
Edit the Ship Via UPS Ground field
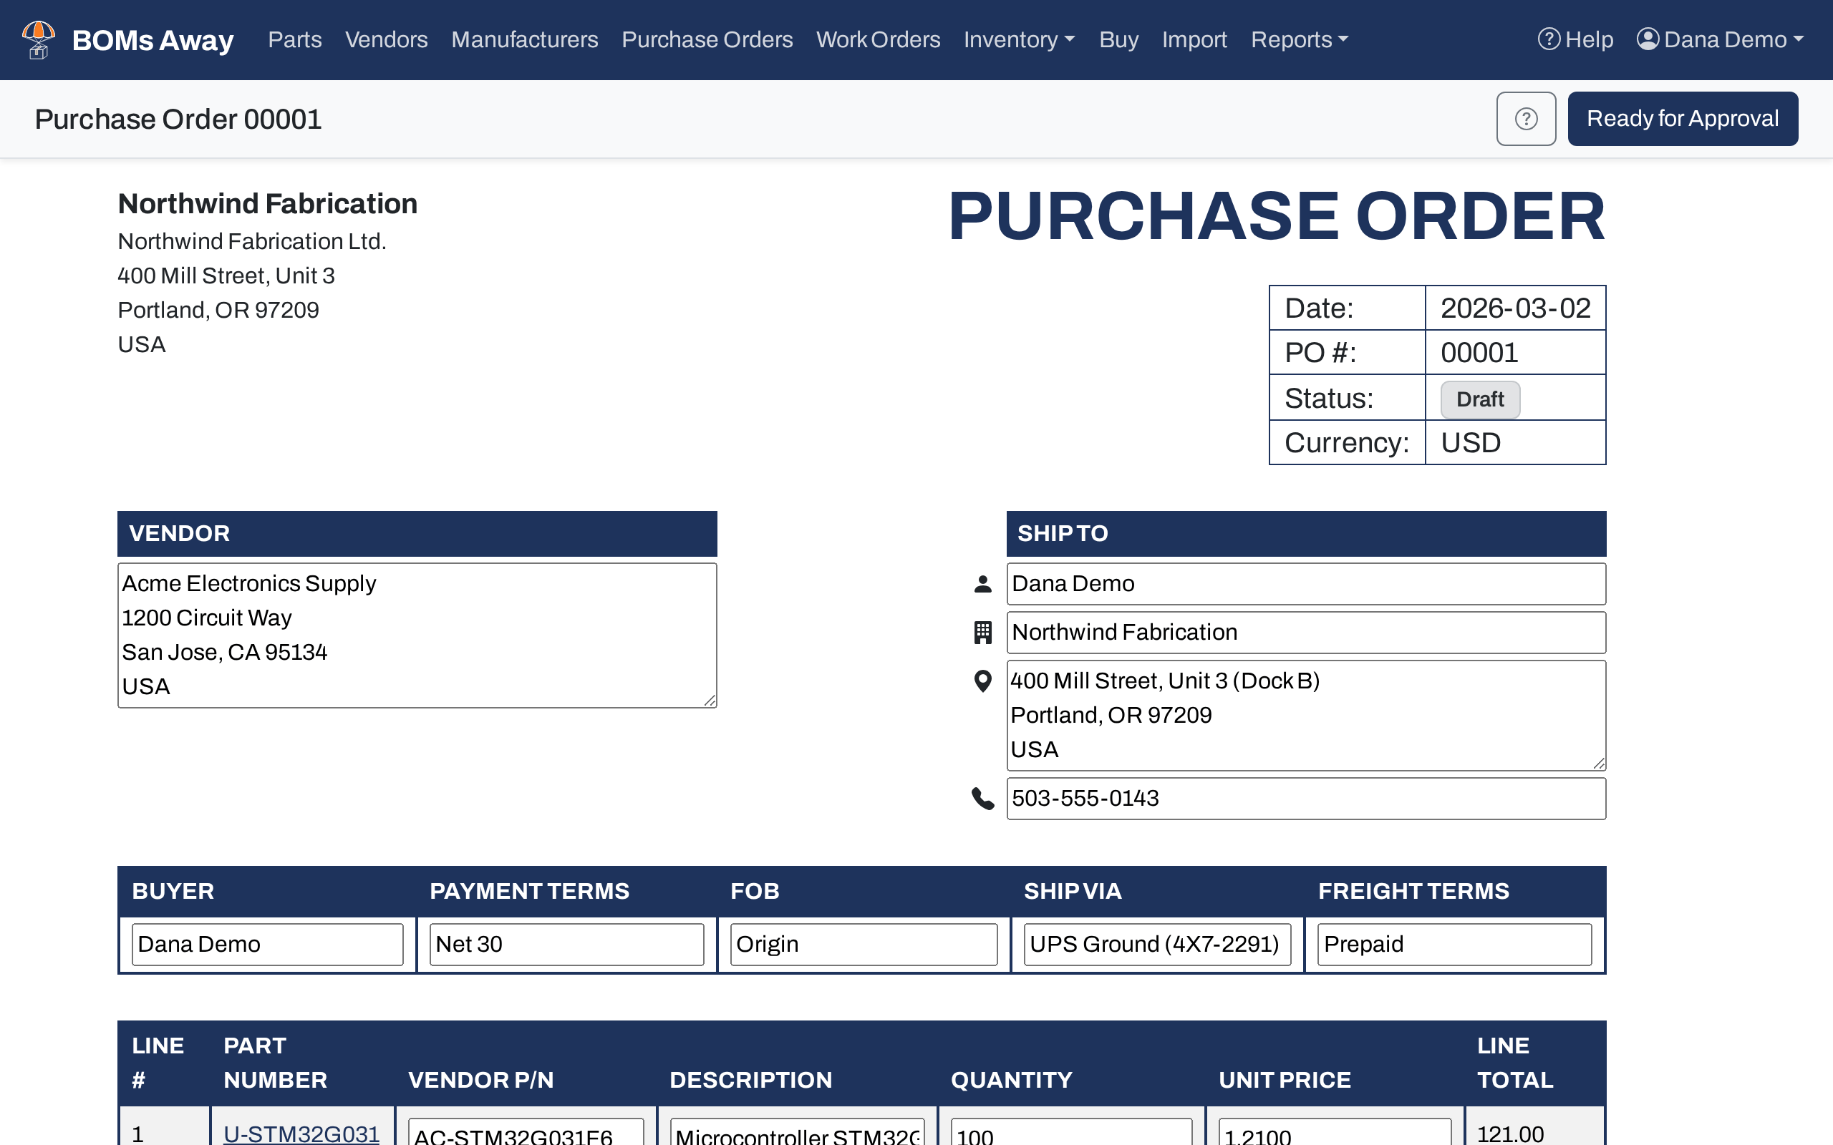(1157, 945)
